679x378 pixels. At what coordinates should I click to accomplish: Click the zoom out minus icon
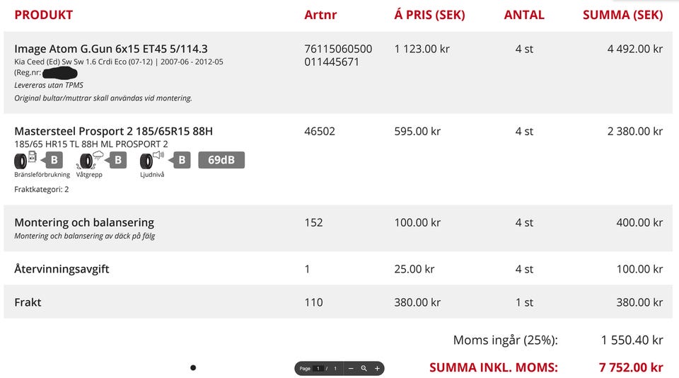(351, 369)
